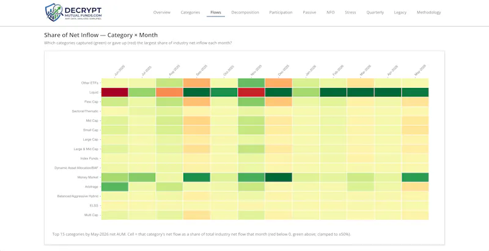Click the Decrypt Mutual Funds logo
This screenshot has width=489, height=251.
coord(73,12)
